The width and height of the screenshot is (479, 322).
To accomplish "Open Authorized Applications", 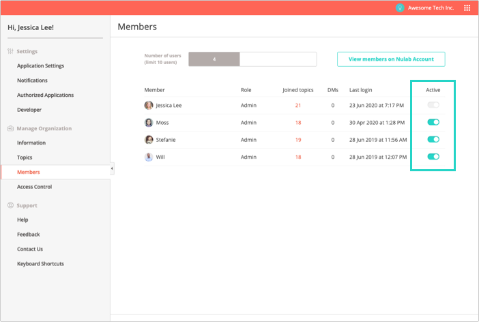I will [46, 95].
